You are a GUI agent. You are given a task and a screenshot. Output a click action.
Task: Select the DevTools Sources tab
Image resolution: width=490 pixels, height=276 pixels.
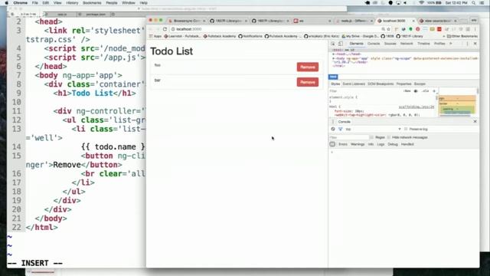pyautogui.click(x=390, y=44)
